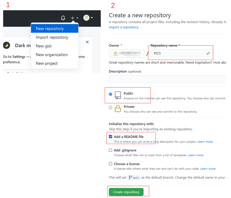Select the Public visibility radio button
This screenshot has height=198, width=231.
point(111,94)
